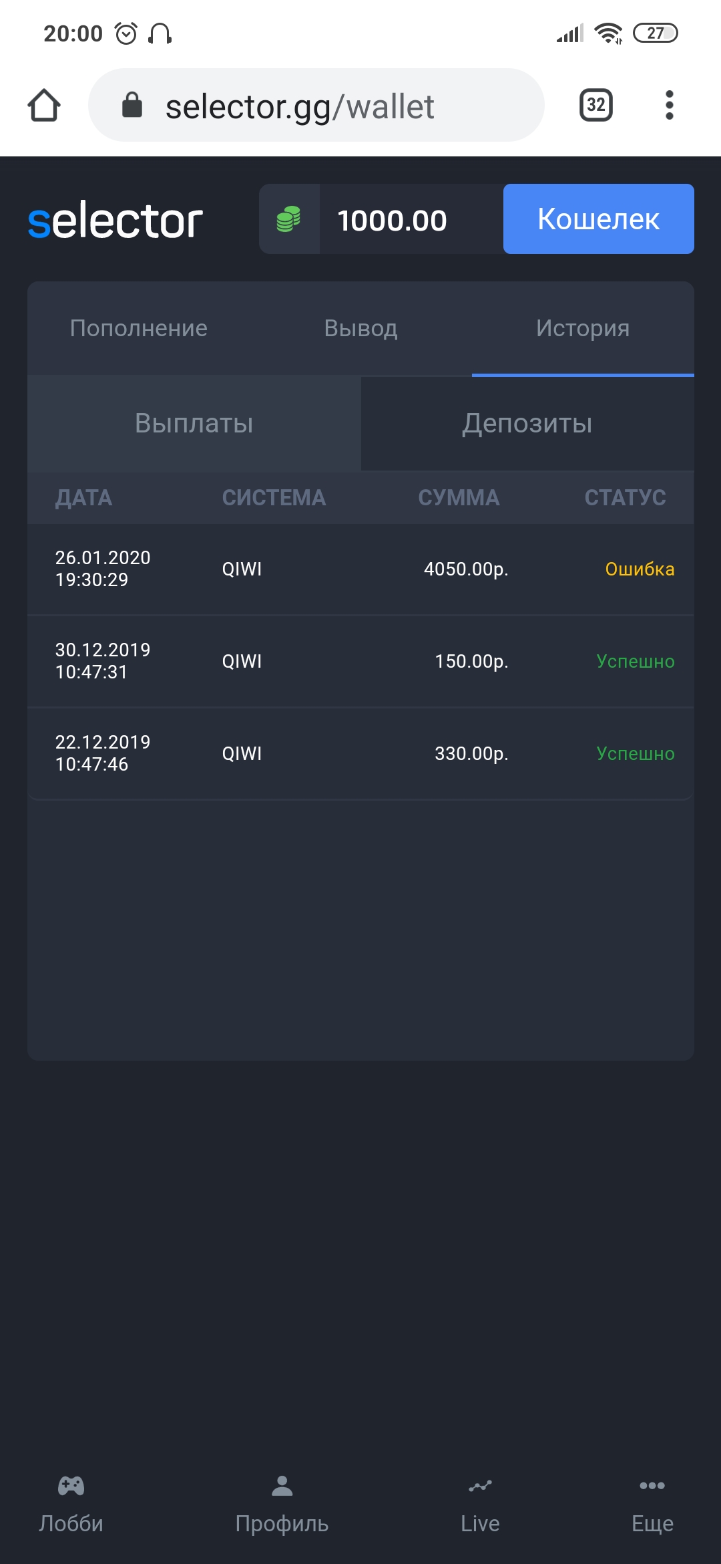The width and height of the screenshot is (721, 1564).
Task: Open the tab switcher showing 32 tabs
Action: (595, 105)
